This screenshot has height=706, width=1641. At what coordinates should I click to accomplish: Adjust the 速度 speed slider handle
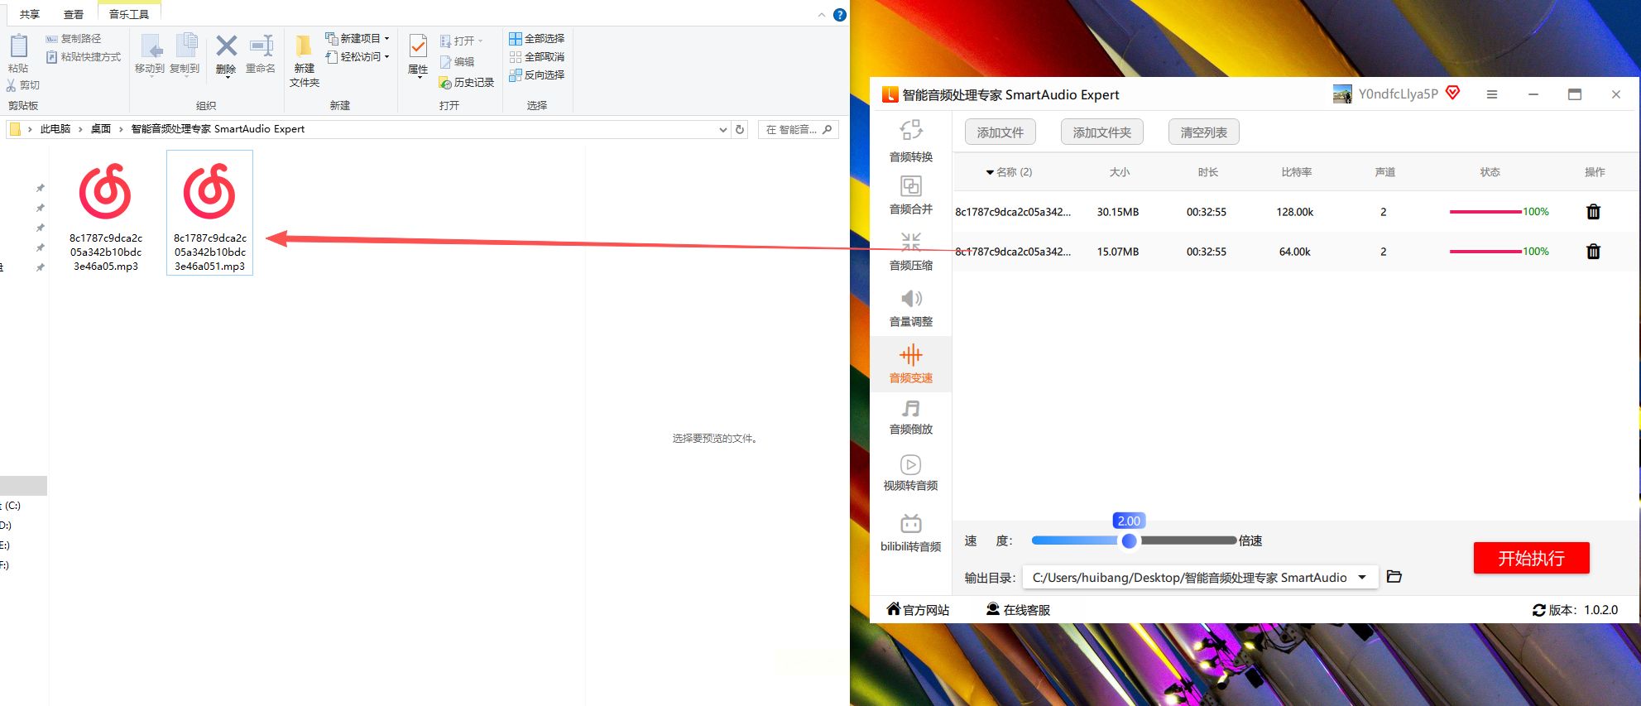(1129, 540)
